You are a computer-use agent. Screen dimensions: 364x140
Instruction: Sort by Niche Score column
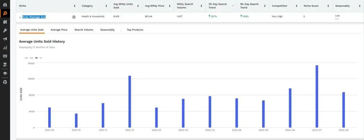(328, 6)
